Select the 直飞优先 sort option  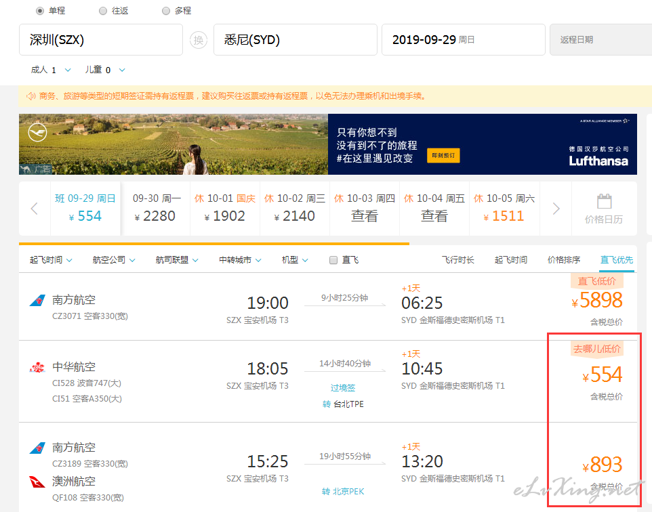tap(617, 260)
